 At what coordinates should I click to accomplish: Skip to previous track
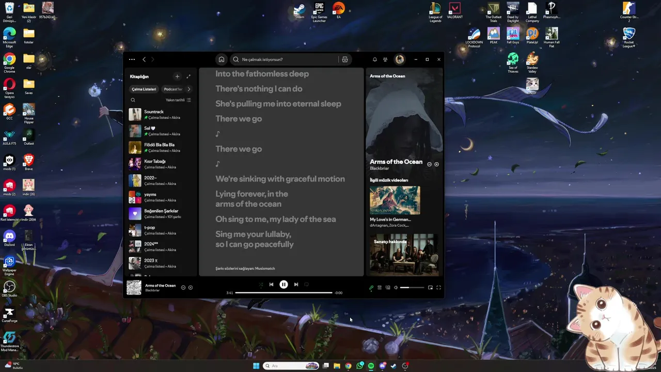click(271, 284)
